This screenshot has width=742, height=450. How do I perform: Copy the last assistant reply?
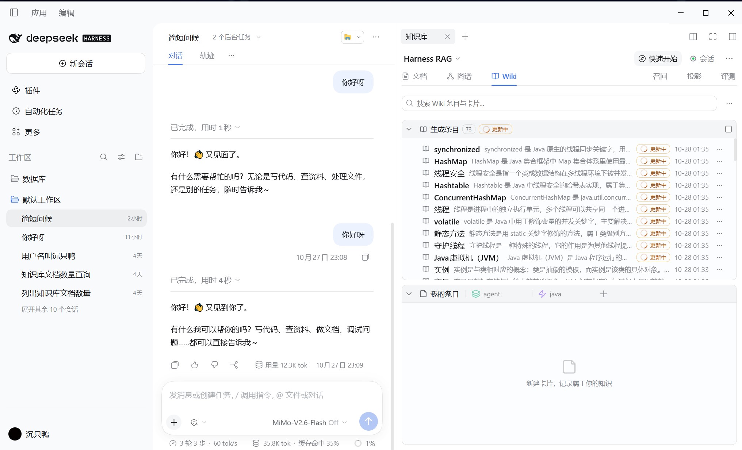tap(175, 365)
